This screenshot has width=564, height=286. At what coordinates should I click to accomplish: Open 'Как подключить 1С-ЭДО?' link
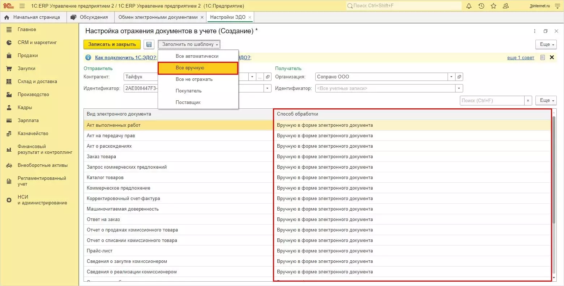pos(125,57)
